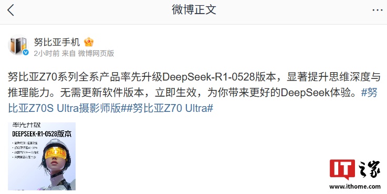The width and height of the screenshot is (387, 194).
Task: Click the 微博正文 page title
Action: (x=194, y=10)
